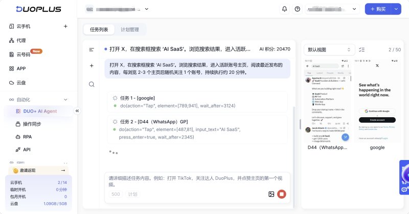Open the task search icon

pos(92,84)
